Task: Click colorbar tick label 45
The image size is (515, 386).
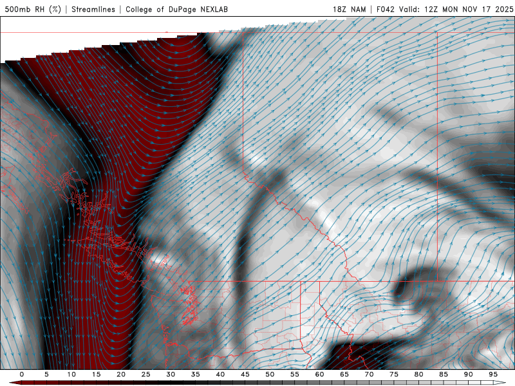Action: pyautogui.click(x=245, y=374)
